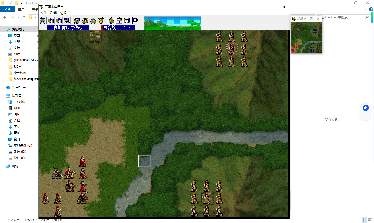Click the castle icon in the game toolbar
Image resolution: width=374 pixels, height=223 pixels.
point(43,20)
